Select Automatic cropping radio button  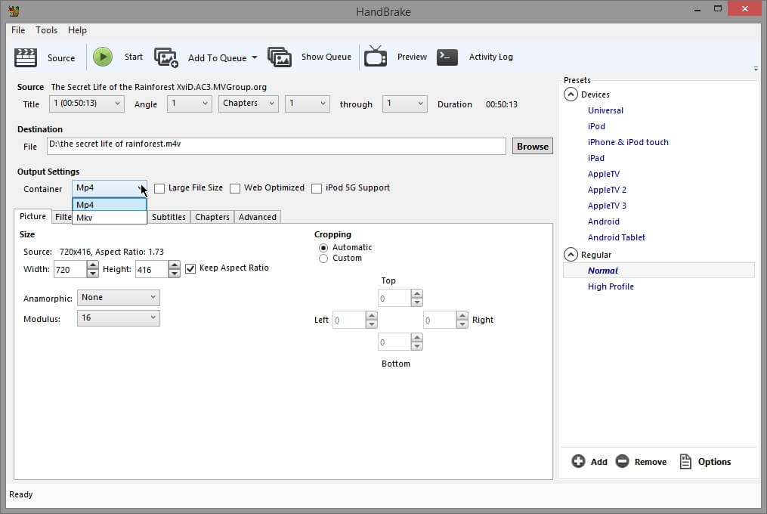coord(323,248)
